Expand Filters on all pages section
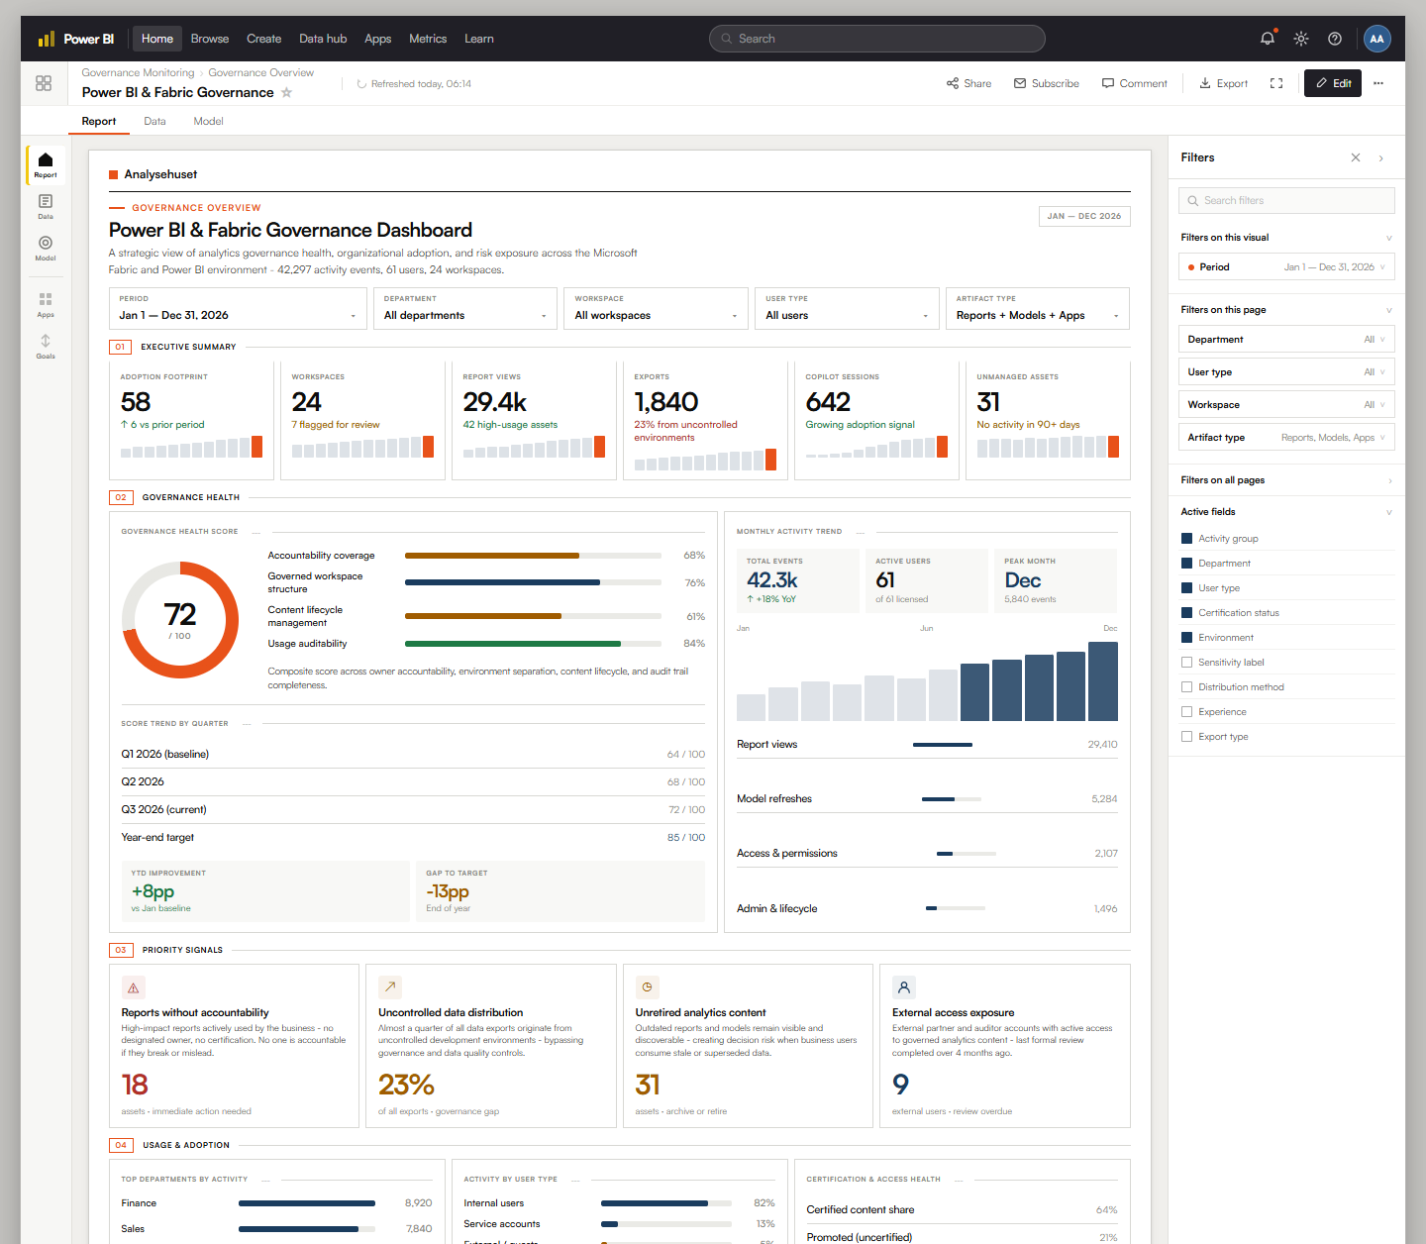 tap(1388, 480)
